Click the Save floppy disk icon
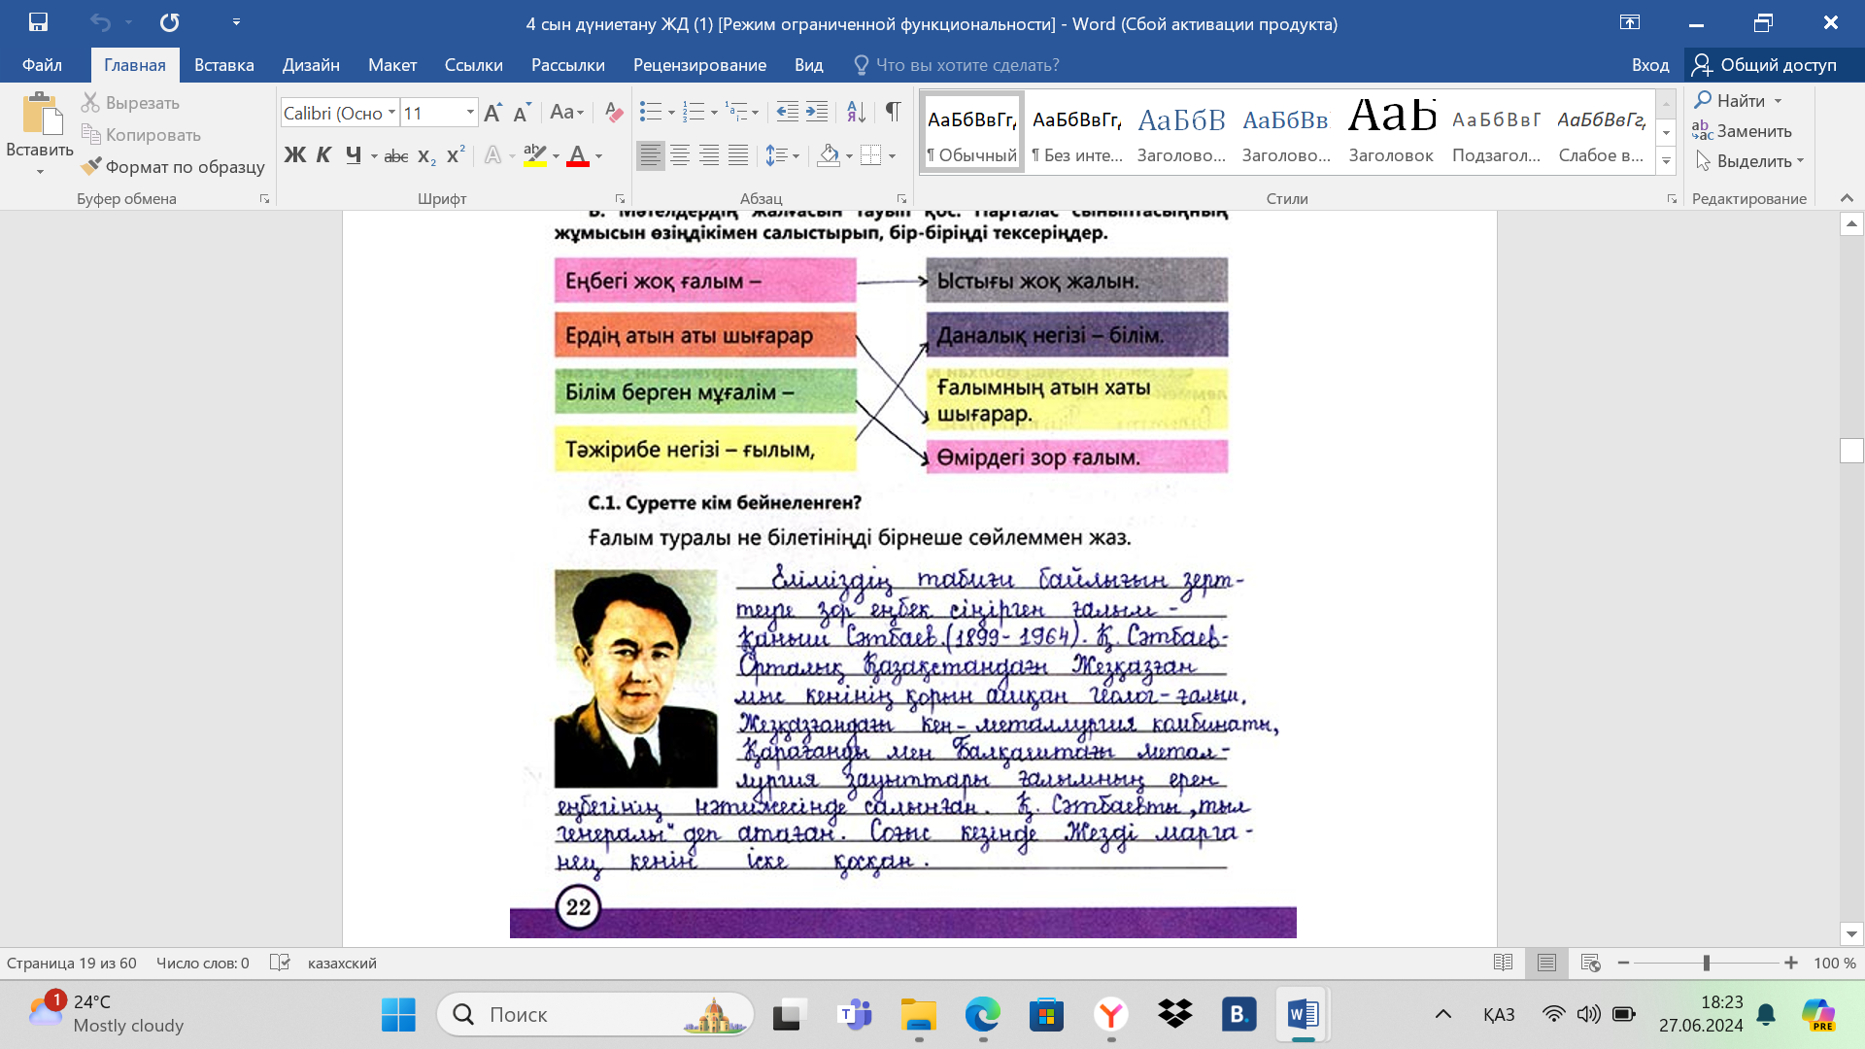 pyautogui.click(x=38, y=22)
